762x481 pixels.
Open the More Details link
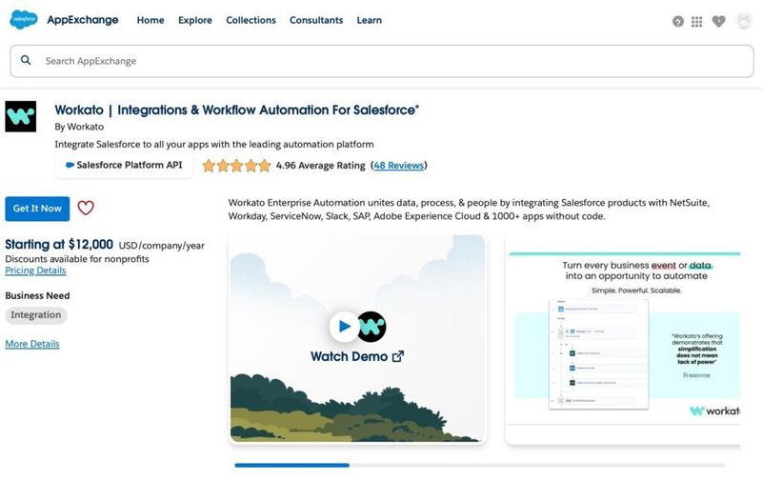pyautogui.click(x=32, y=344)
